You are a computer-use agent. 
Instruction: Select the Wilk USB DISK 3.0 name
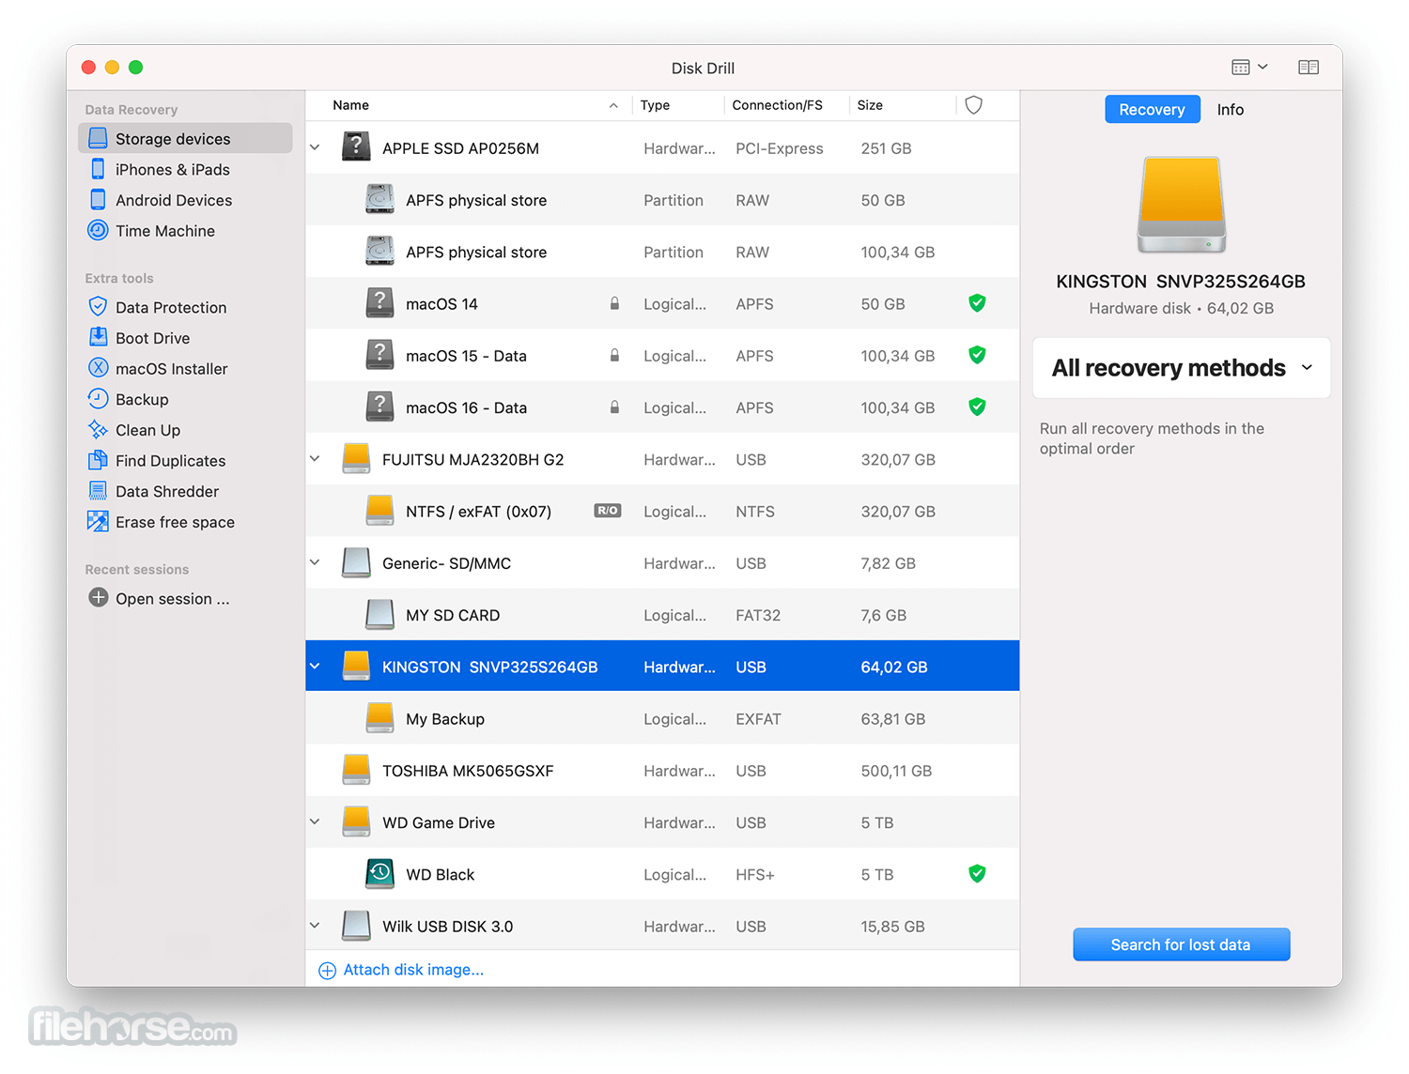click(x=448, y=927)
